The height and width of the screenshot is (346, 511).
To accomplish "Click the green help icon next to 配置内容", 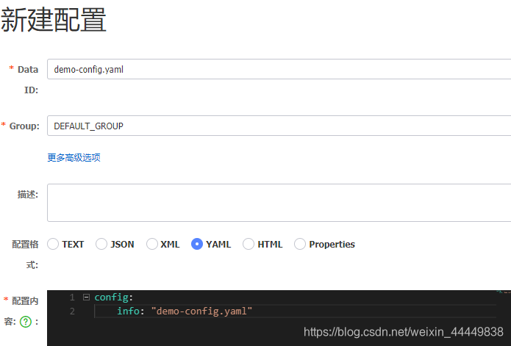I will (x=26, y=322).
